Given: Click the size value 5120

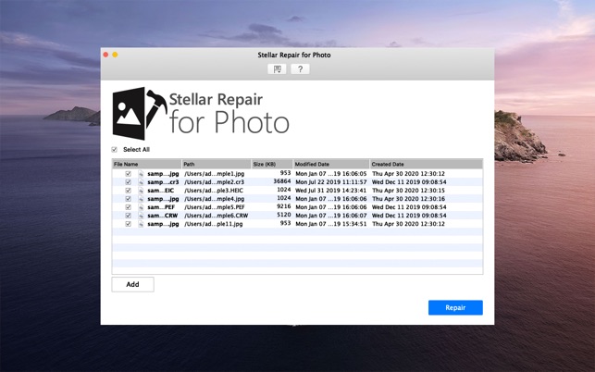Looking at the screenshot, I should pos(284,215).
